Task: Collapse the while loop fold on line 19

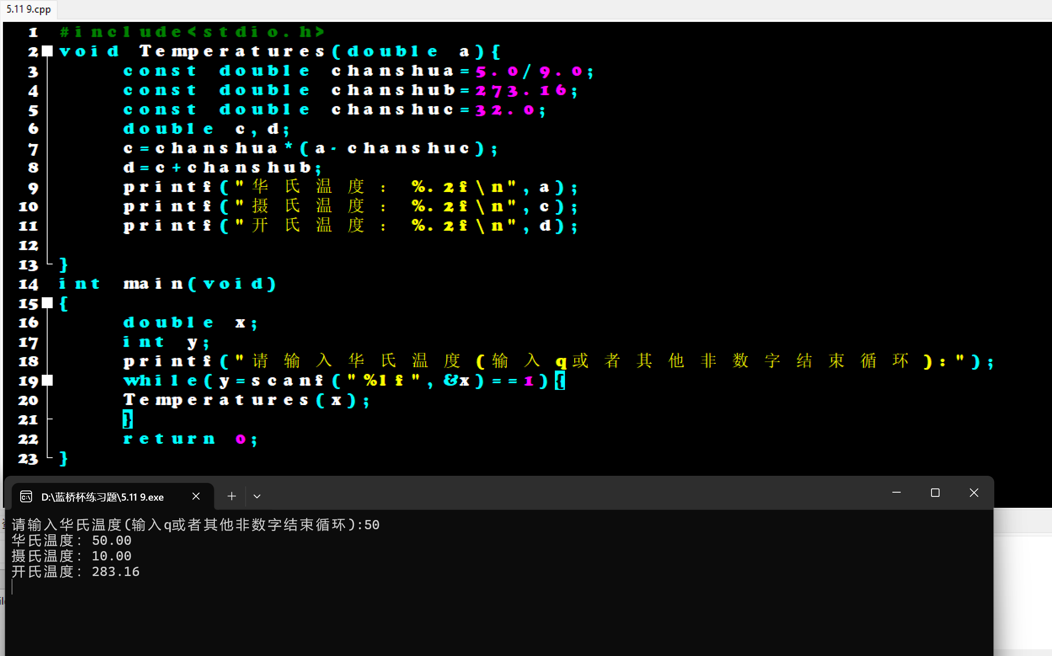Action: pos(47,381)
